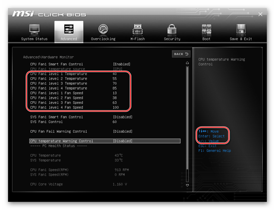Close BIOS with the X icon
275x210 pixels.
[260, 14]
